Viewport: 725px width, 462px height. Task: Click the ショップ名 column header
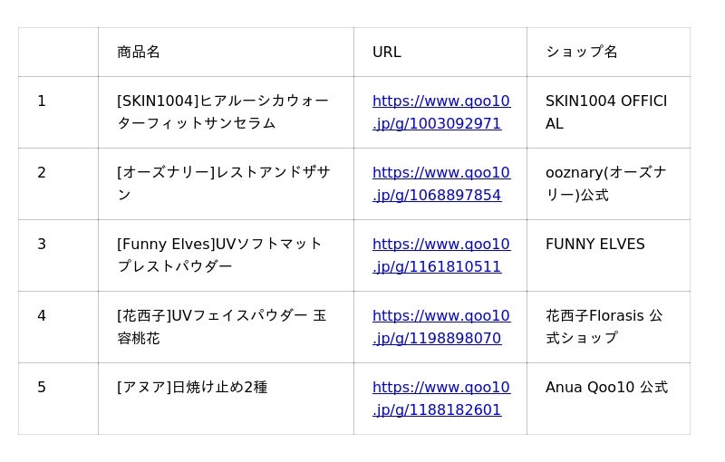click(608, 52)
